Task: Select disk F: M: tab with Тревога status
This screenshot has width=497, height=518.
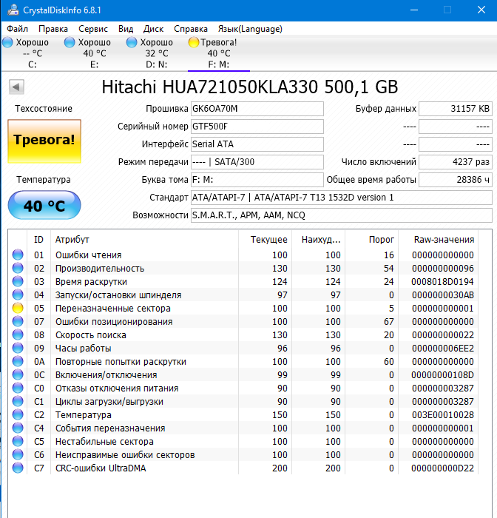Action: [219, 53]
